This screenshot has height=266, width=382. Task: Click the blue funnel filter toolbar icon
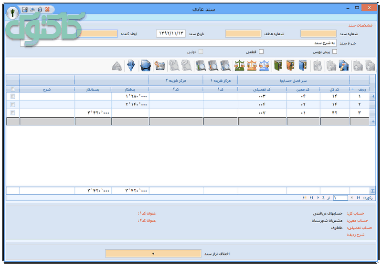coord(131,65)
